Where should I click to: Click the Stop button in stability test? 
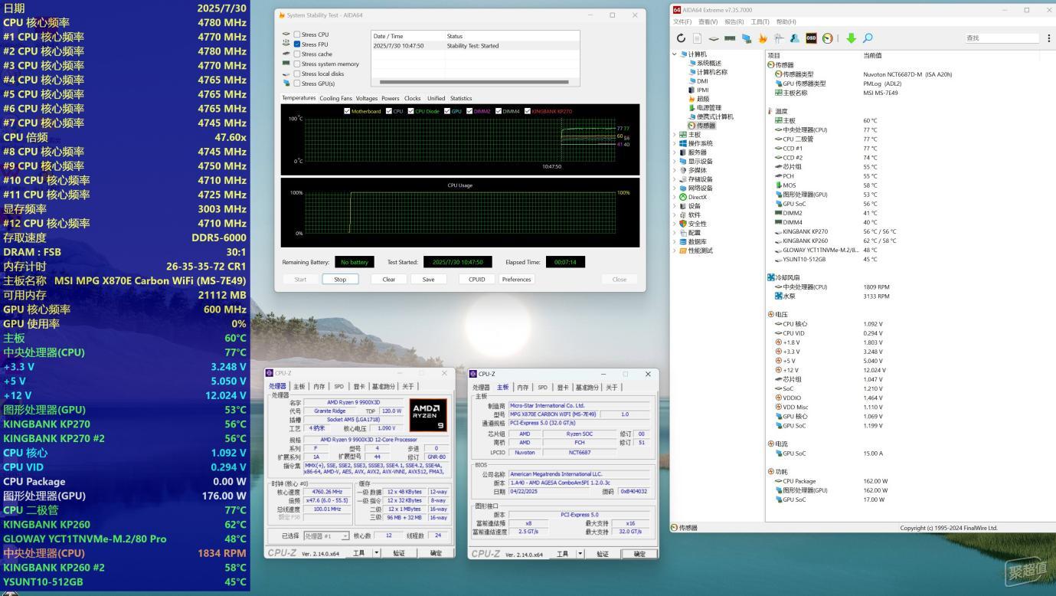tap(340, 280)
